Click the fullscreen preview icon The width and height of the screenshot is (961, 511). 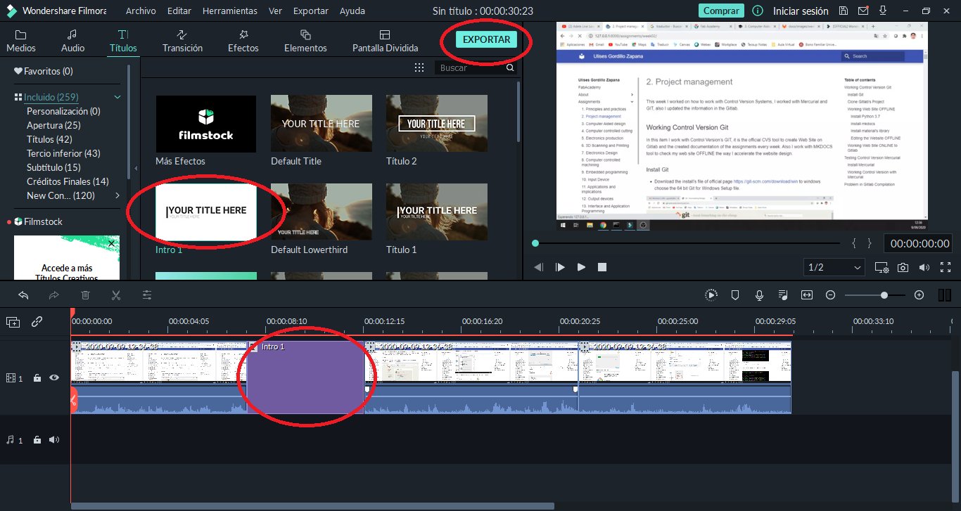coord(945,267)
